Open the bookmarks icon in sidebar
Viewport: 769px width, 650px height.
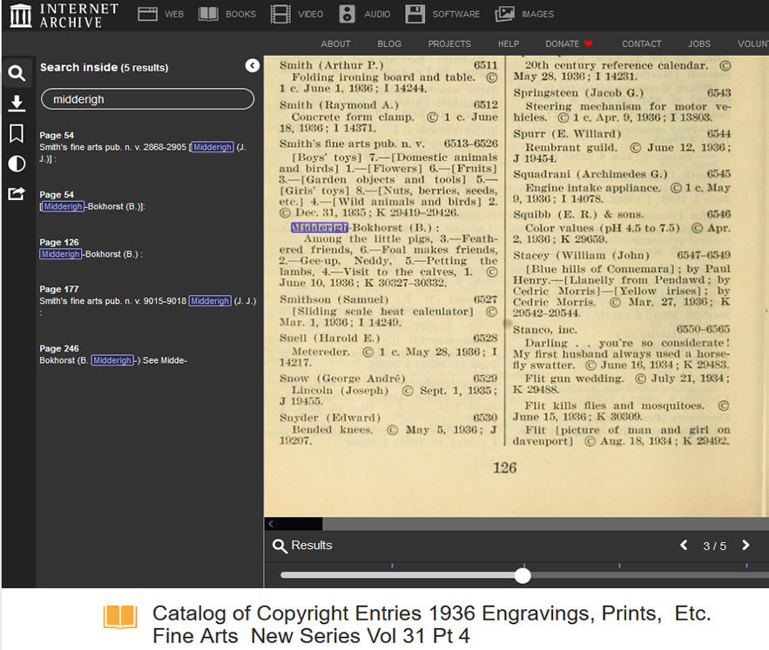tap(17, 133)
